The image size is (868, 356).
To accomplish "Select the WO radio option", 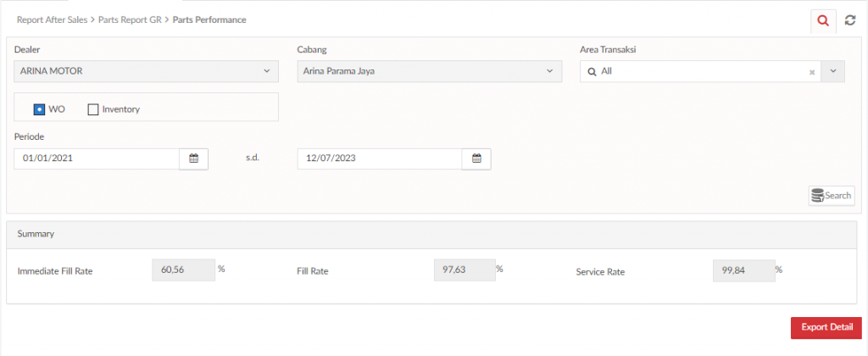I will [39, 109].
